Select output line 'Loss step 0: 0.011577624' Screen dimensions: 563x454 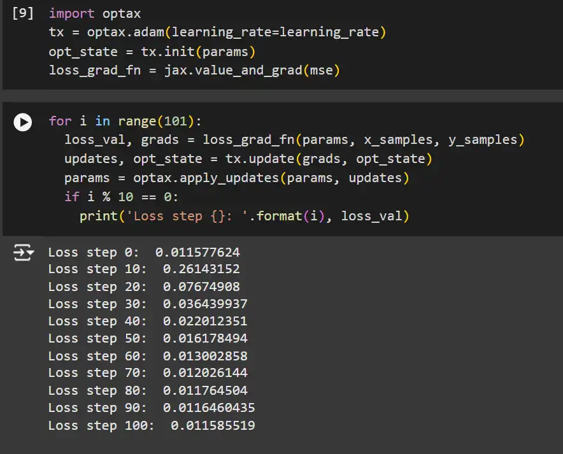click(144, 252)
